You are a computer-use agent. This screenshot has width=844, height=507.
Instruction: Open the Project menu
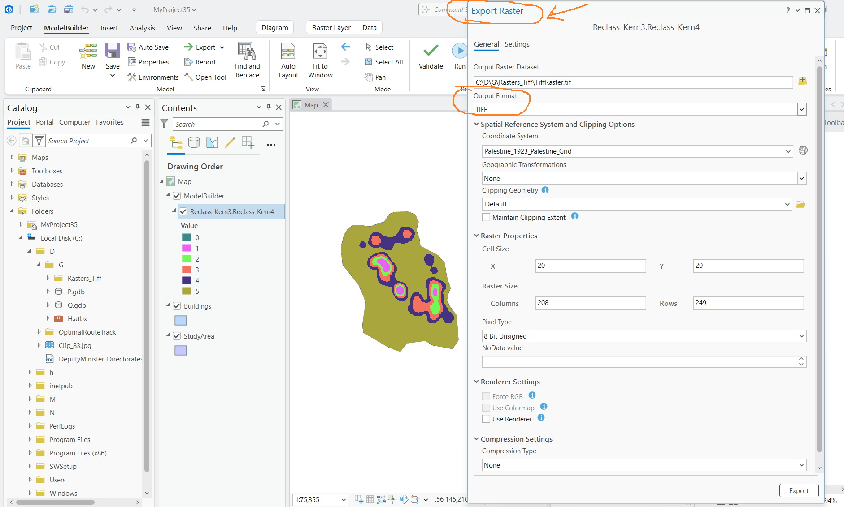22,28
